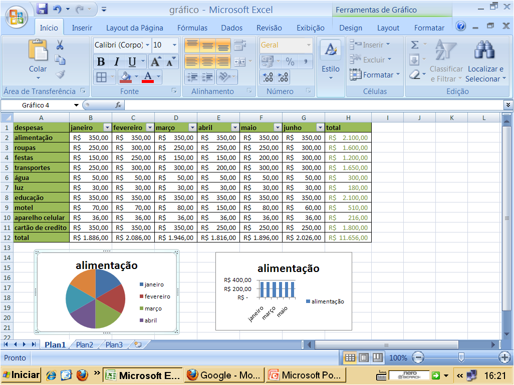Open Layout da Página tab
The height and width of the screenshot is (385, 514).
[134, 28]
